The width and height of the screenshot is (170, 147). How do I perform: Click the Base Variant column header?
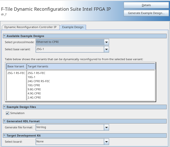pyautogui.click(x=16, y=66)
